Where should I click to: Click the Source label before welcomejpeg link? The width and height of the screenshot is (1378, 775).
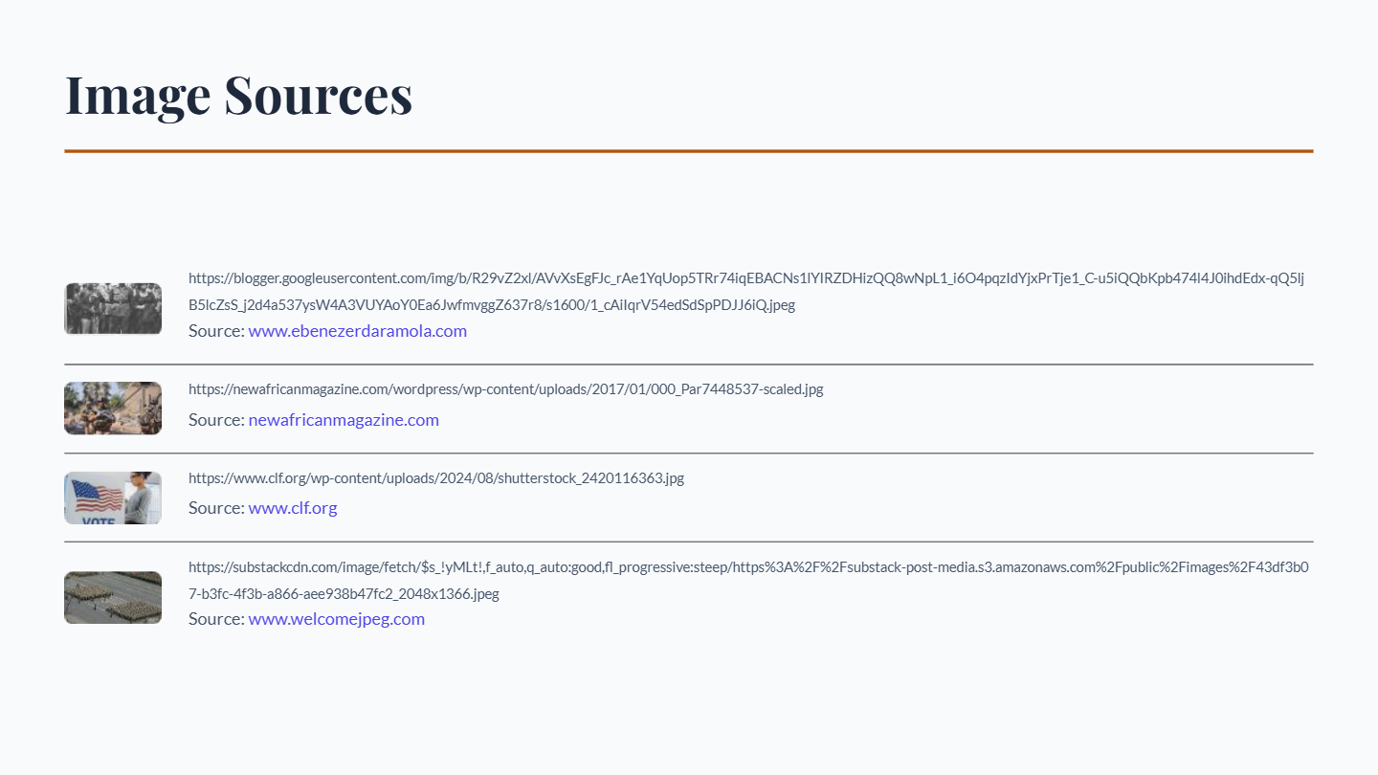click(216, 619)
